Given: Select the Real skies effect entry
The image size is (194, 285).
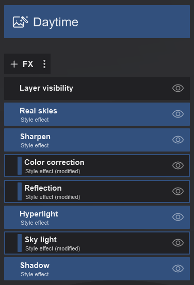Looking at the screenshot, I should click(97, 114).
